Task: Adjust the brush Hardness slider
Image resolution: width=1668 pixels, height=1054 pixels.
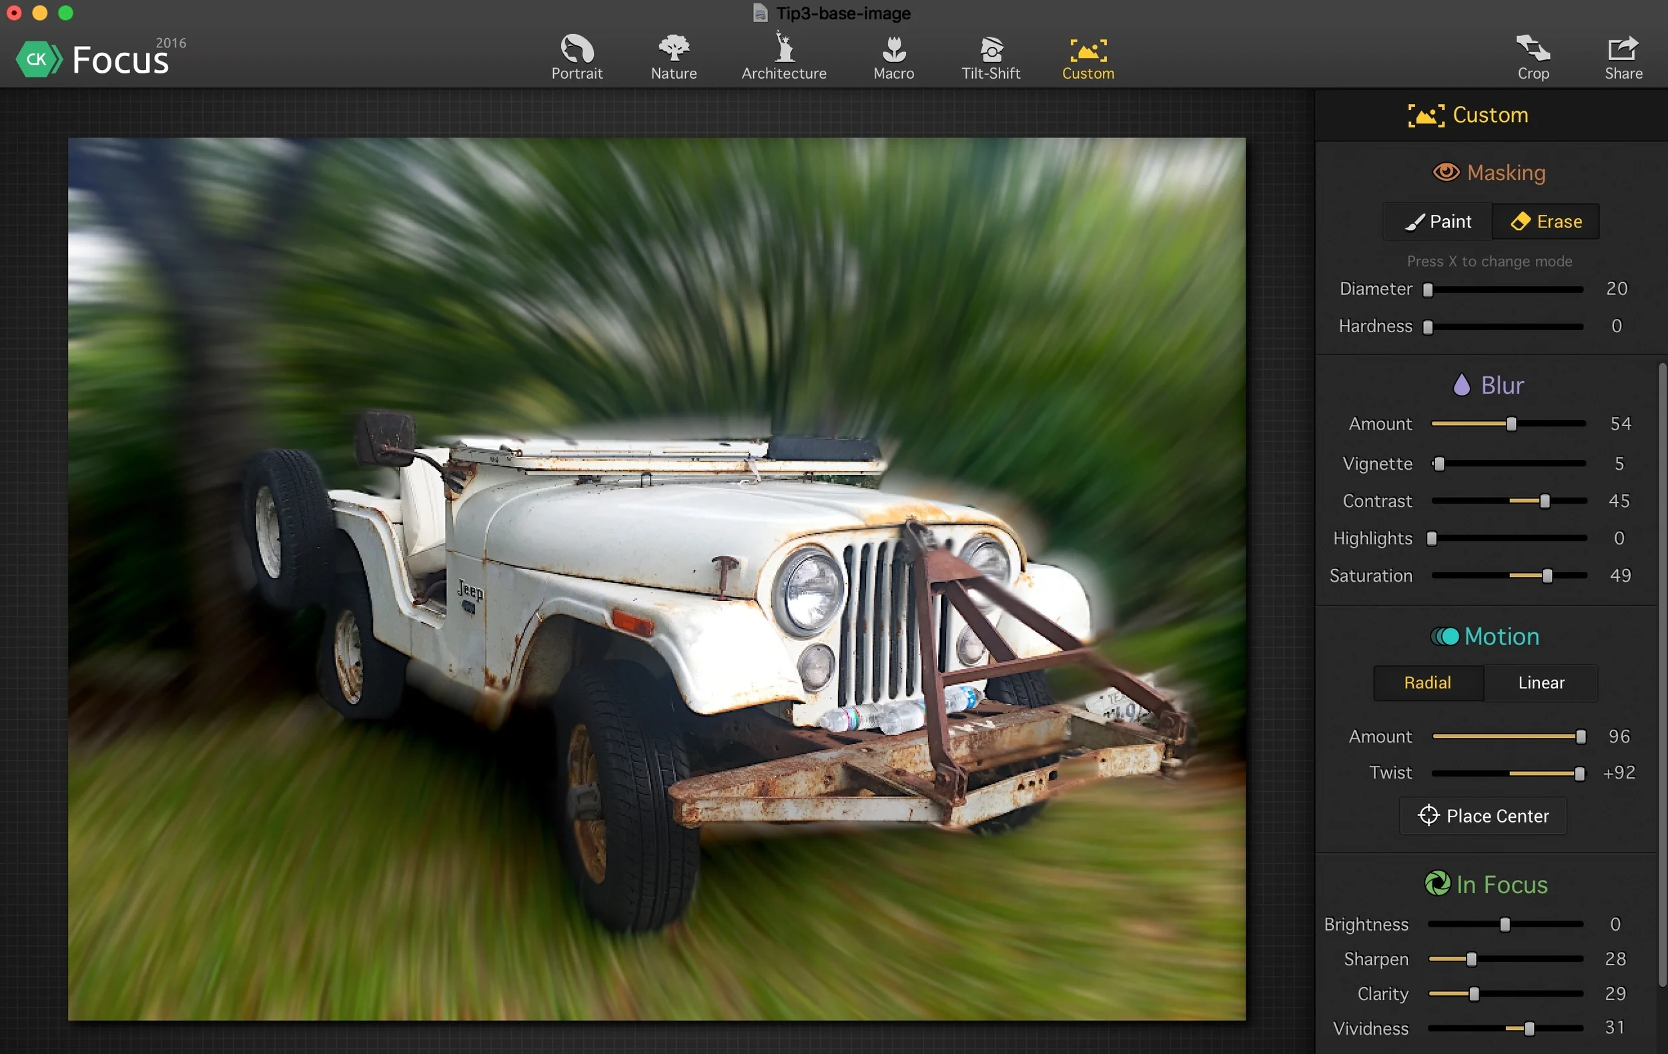Action: [1504, 327]
